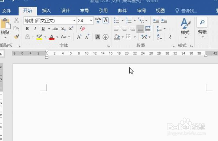Open the font size dropdown
This screenshot has width=218, height=141.
click(x=91, y=20)
